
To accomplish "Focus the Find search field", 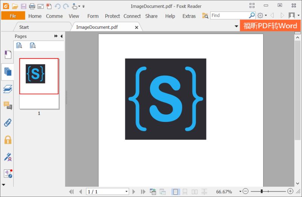I will tap(229, 16).
